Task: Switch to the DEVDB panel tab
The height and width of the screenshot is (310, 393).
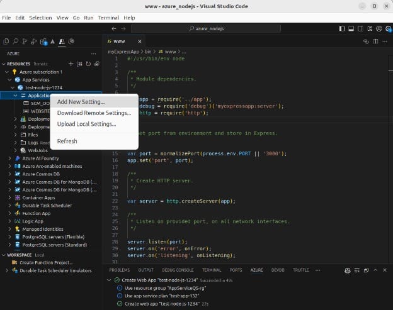Action: pos(278,270)
